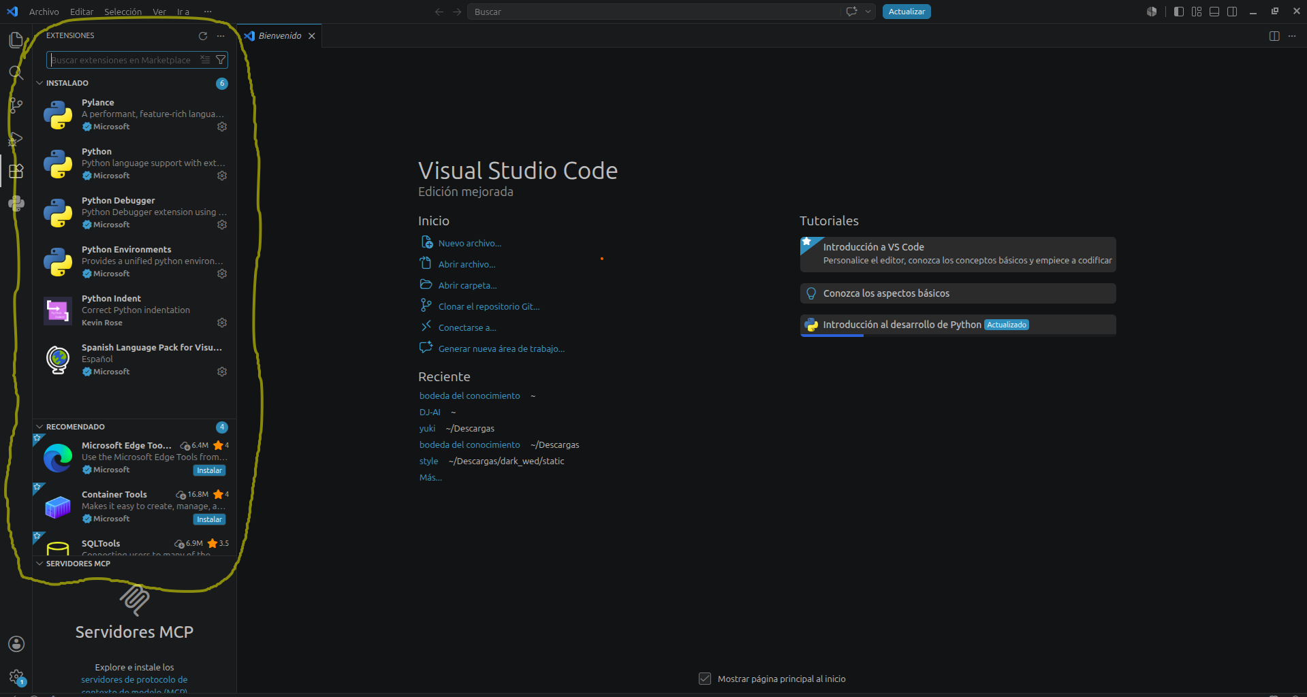The image size is (1307, 697).
Task: Click the Abrir carpeta link
Action: (x=467, y=285)
